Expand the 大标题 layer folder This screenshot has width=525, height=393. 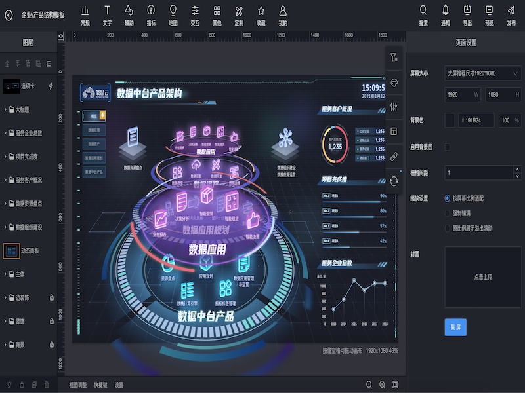6,109
